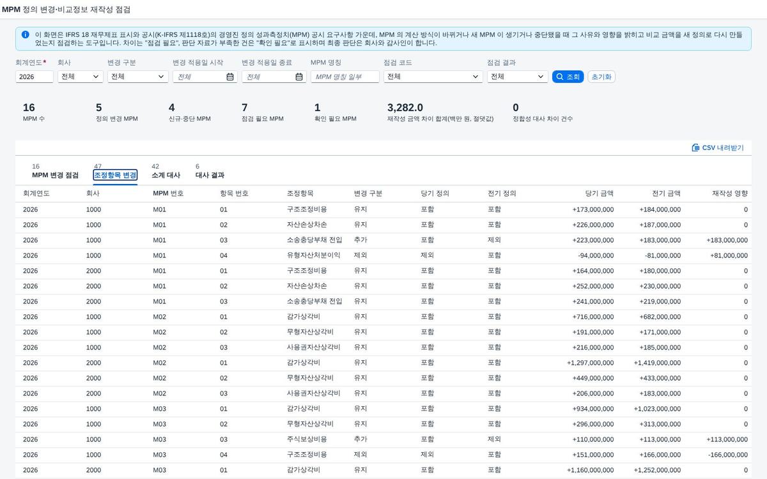Viewport: 767px width, 479px height.
Task: Click the 회계연도 column header
Action: pyautogui.click(x=36, y=194)
